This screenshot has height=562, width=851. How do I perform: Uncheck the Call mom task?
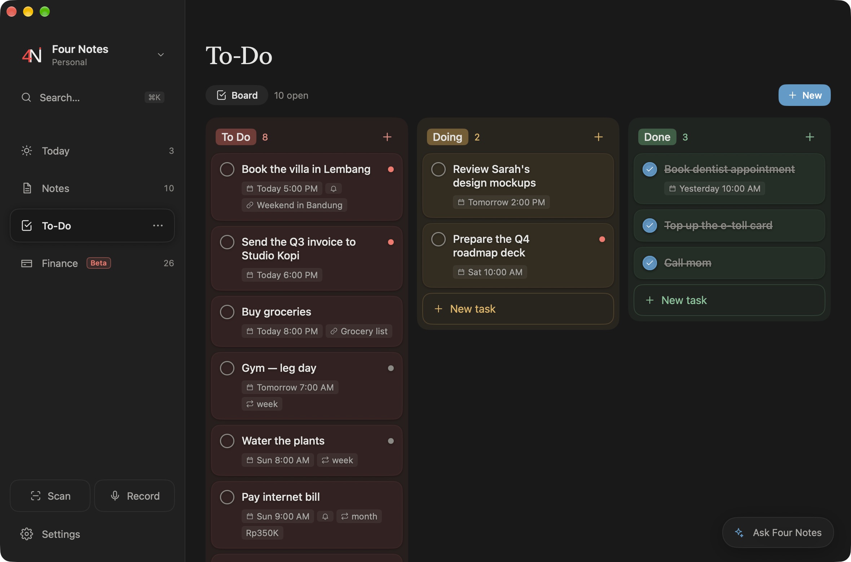[650, 263]
